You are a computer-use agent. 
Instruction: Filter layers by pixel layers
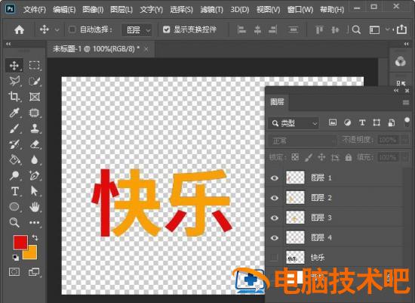pos(333,122)
